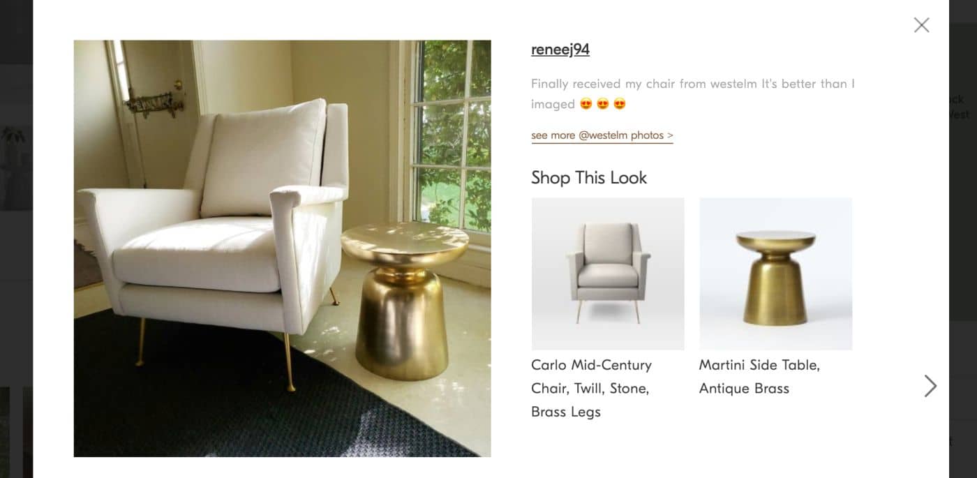This screenshot has width=977, height=478.
Task: Click the Shop This Look heading
Action: [589, 177]
